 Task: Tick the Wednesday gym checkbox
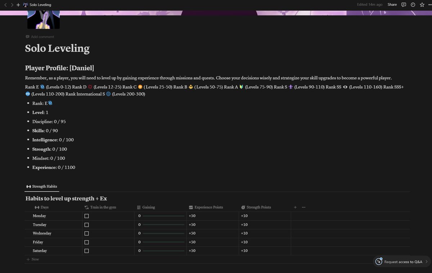[x=86, y=233]
